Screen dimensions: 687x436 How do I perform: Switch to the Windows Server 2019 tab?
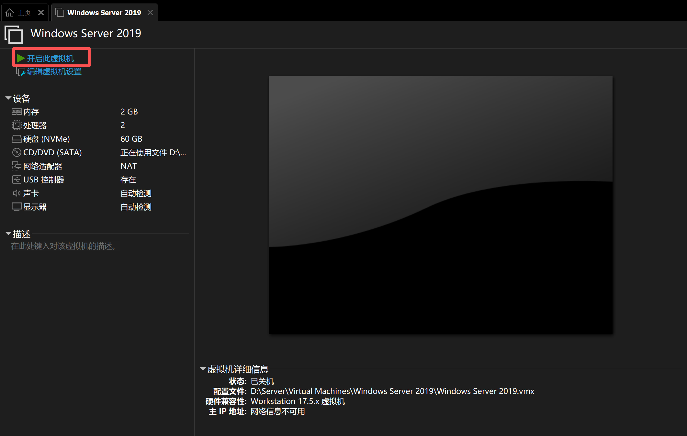[x=104, y=13]
